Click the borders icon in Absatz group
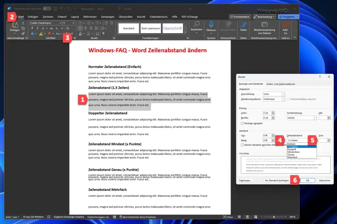This screenshot has width=337, height=224. pos(89,34)
